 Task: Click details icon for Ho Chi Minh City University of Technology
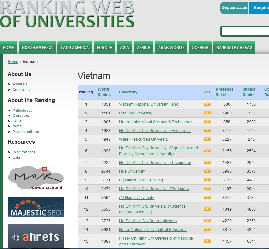click(x=207, y=162)
